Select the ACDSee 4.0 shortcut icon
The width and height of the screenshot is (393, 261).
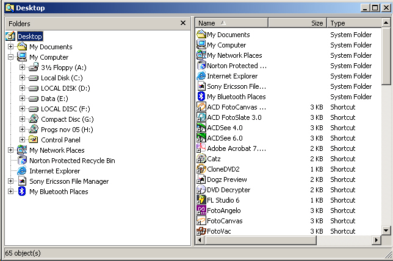[201, 128]
